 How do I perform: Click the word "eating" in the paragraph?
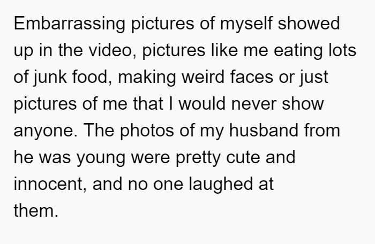[298, 51]
